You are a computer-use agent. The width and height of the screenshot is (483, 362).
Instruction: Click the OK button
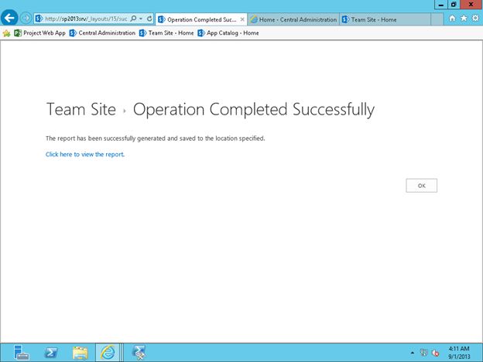pyautogui.click(x=421, y=186)
